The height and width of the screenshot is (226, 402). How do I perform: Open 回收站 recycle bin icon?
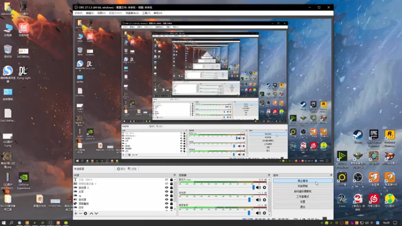[8, 51]
